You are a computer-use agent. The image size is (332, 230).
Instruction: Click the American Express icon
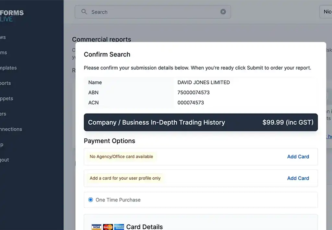(x=119, y=227)
